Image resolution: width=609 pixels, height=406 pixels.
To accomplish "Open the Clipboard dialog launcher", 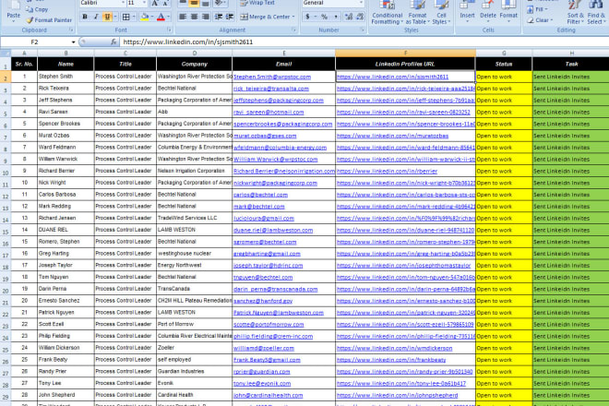I will 71,30.
